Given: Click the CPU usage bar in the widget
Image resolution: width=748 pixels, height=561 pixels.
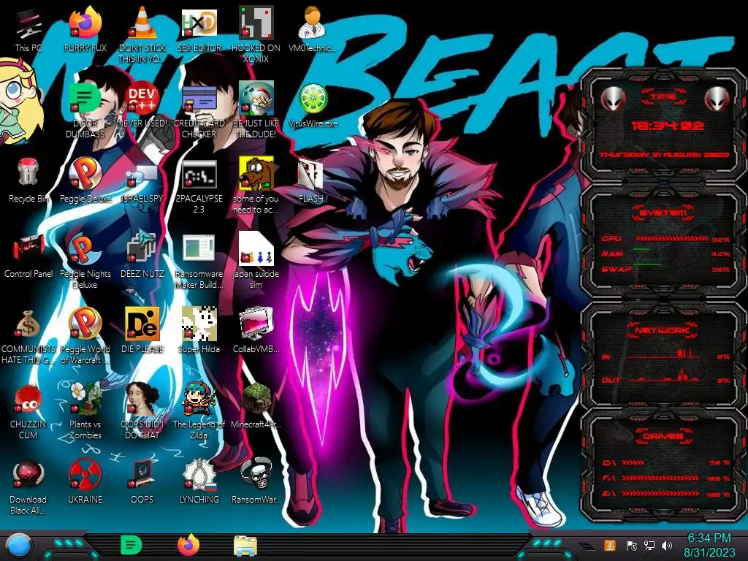Looking at the screenshot, I should pos(672,239).
